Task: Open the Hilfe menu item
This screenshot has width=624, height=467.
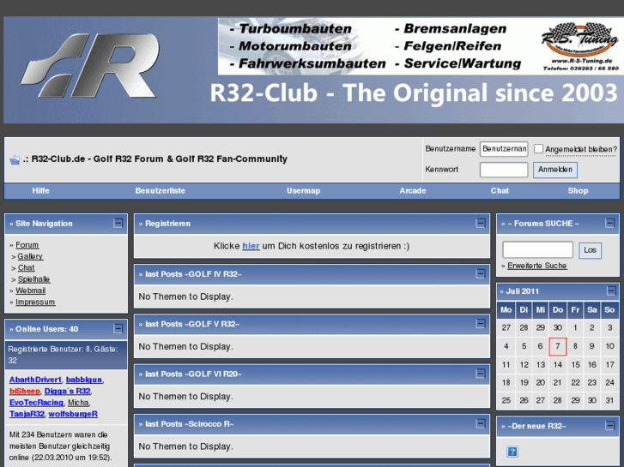Action: click(x=40, y=191)
